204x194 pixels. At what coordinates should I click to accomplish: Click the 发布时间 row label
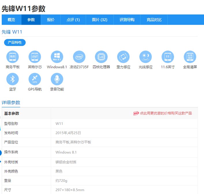click(11, 133)
